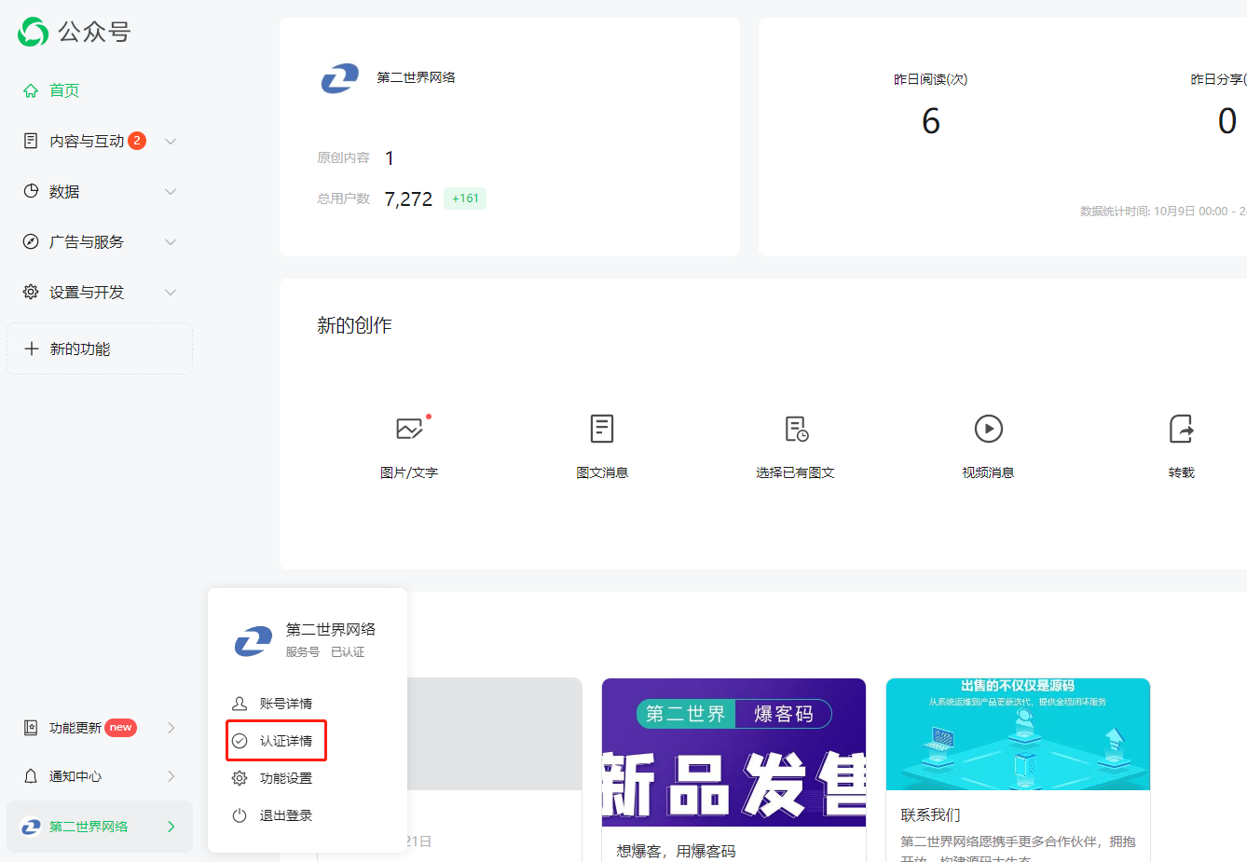Select the 选择已有图文 icon

click(796, 429)
